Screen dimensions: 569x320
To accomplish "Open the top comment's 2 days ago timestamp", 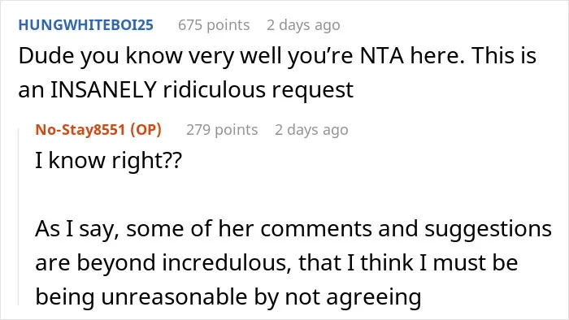I will (303, 25).
